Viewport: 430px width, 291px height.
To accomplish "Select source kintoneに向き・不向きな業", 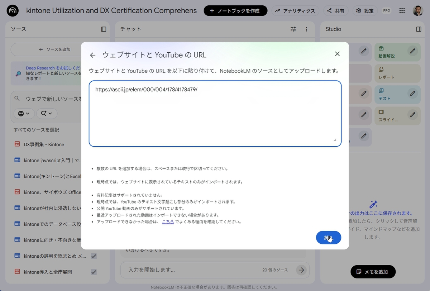I will point(52,239).
